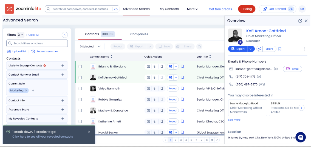Select checkbox for Katherine Arnett
The height and width of the screenshot is (148, 311).
(x=80, y=121)
